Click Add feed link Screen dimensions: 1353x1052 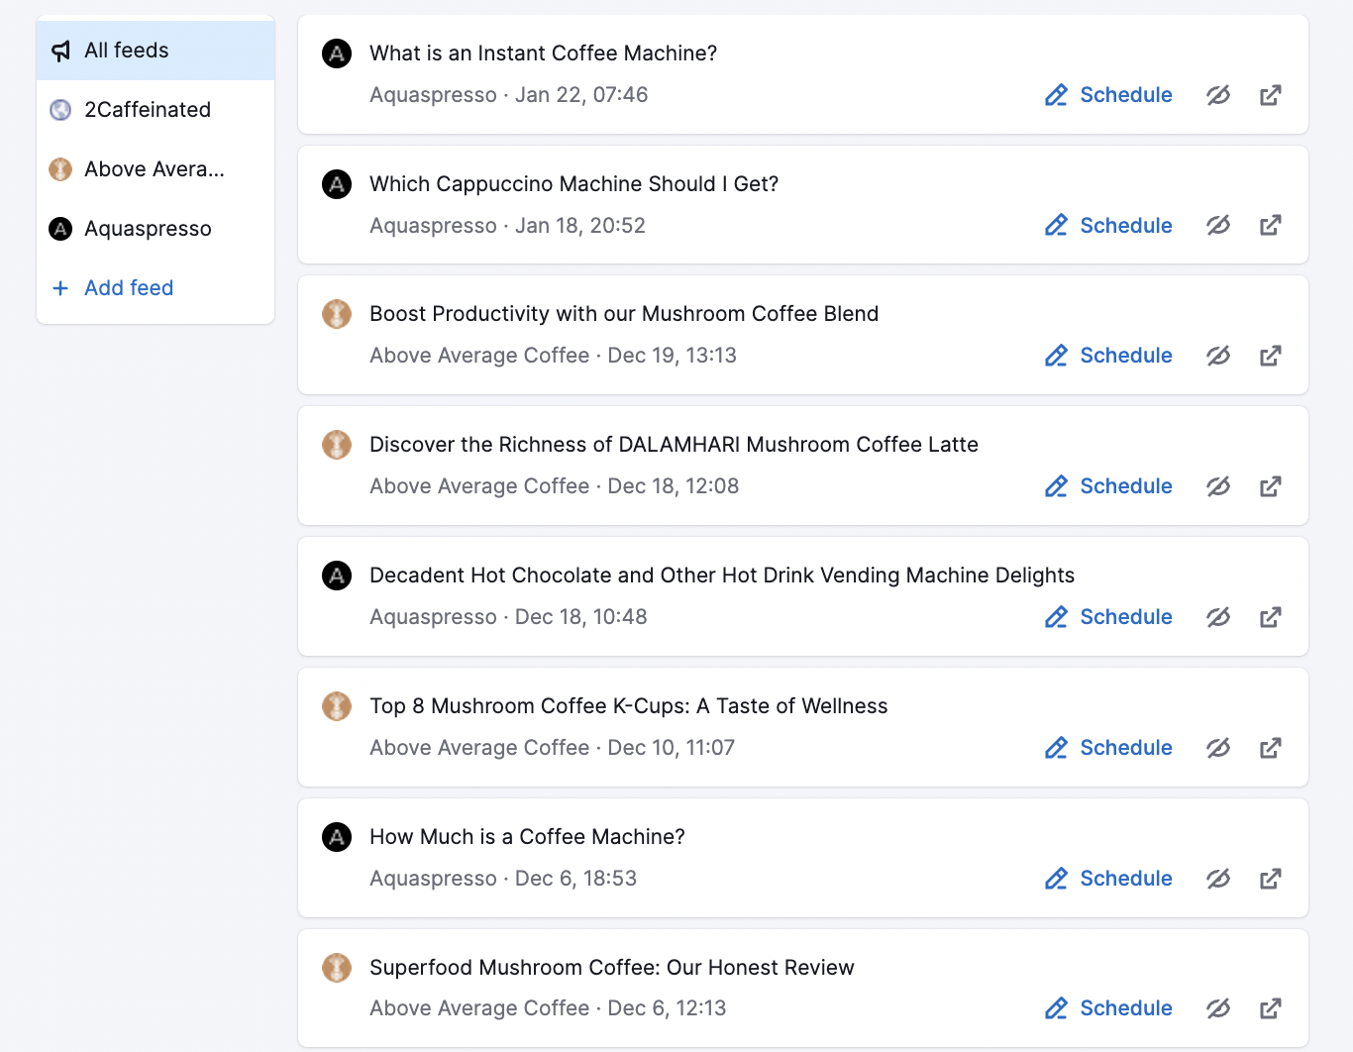tap(128, 288)
